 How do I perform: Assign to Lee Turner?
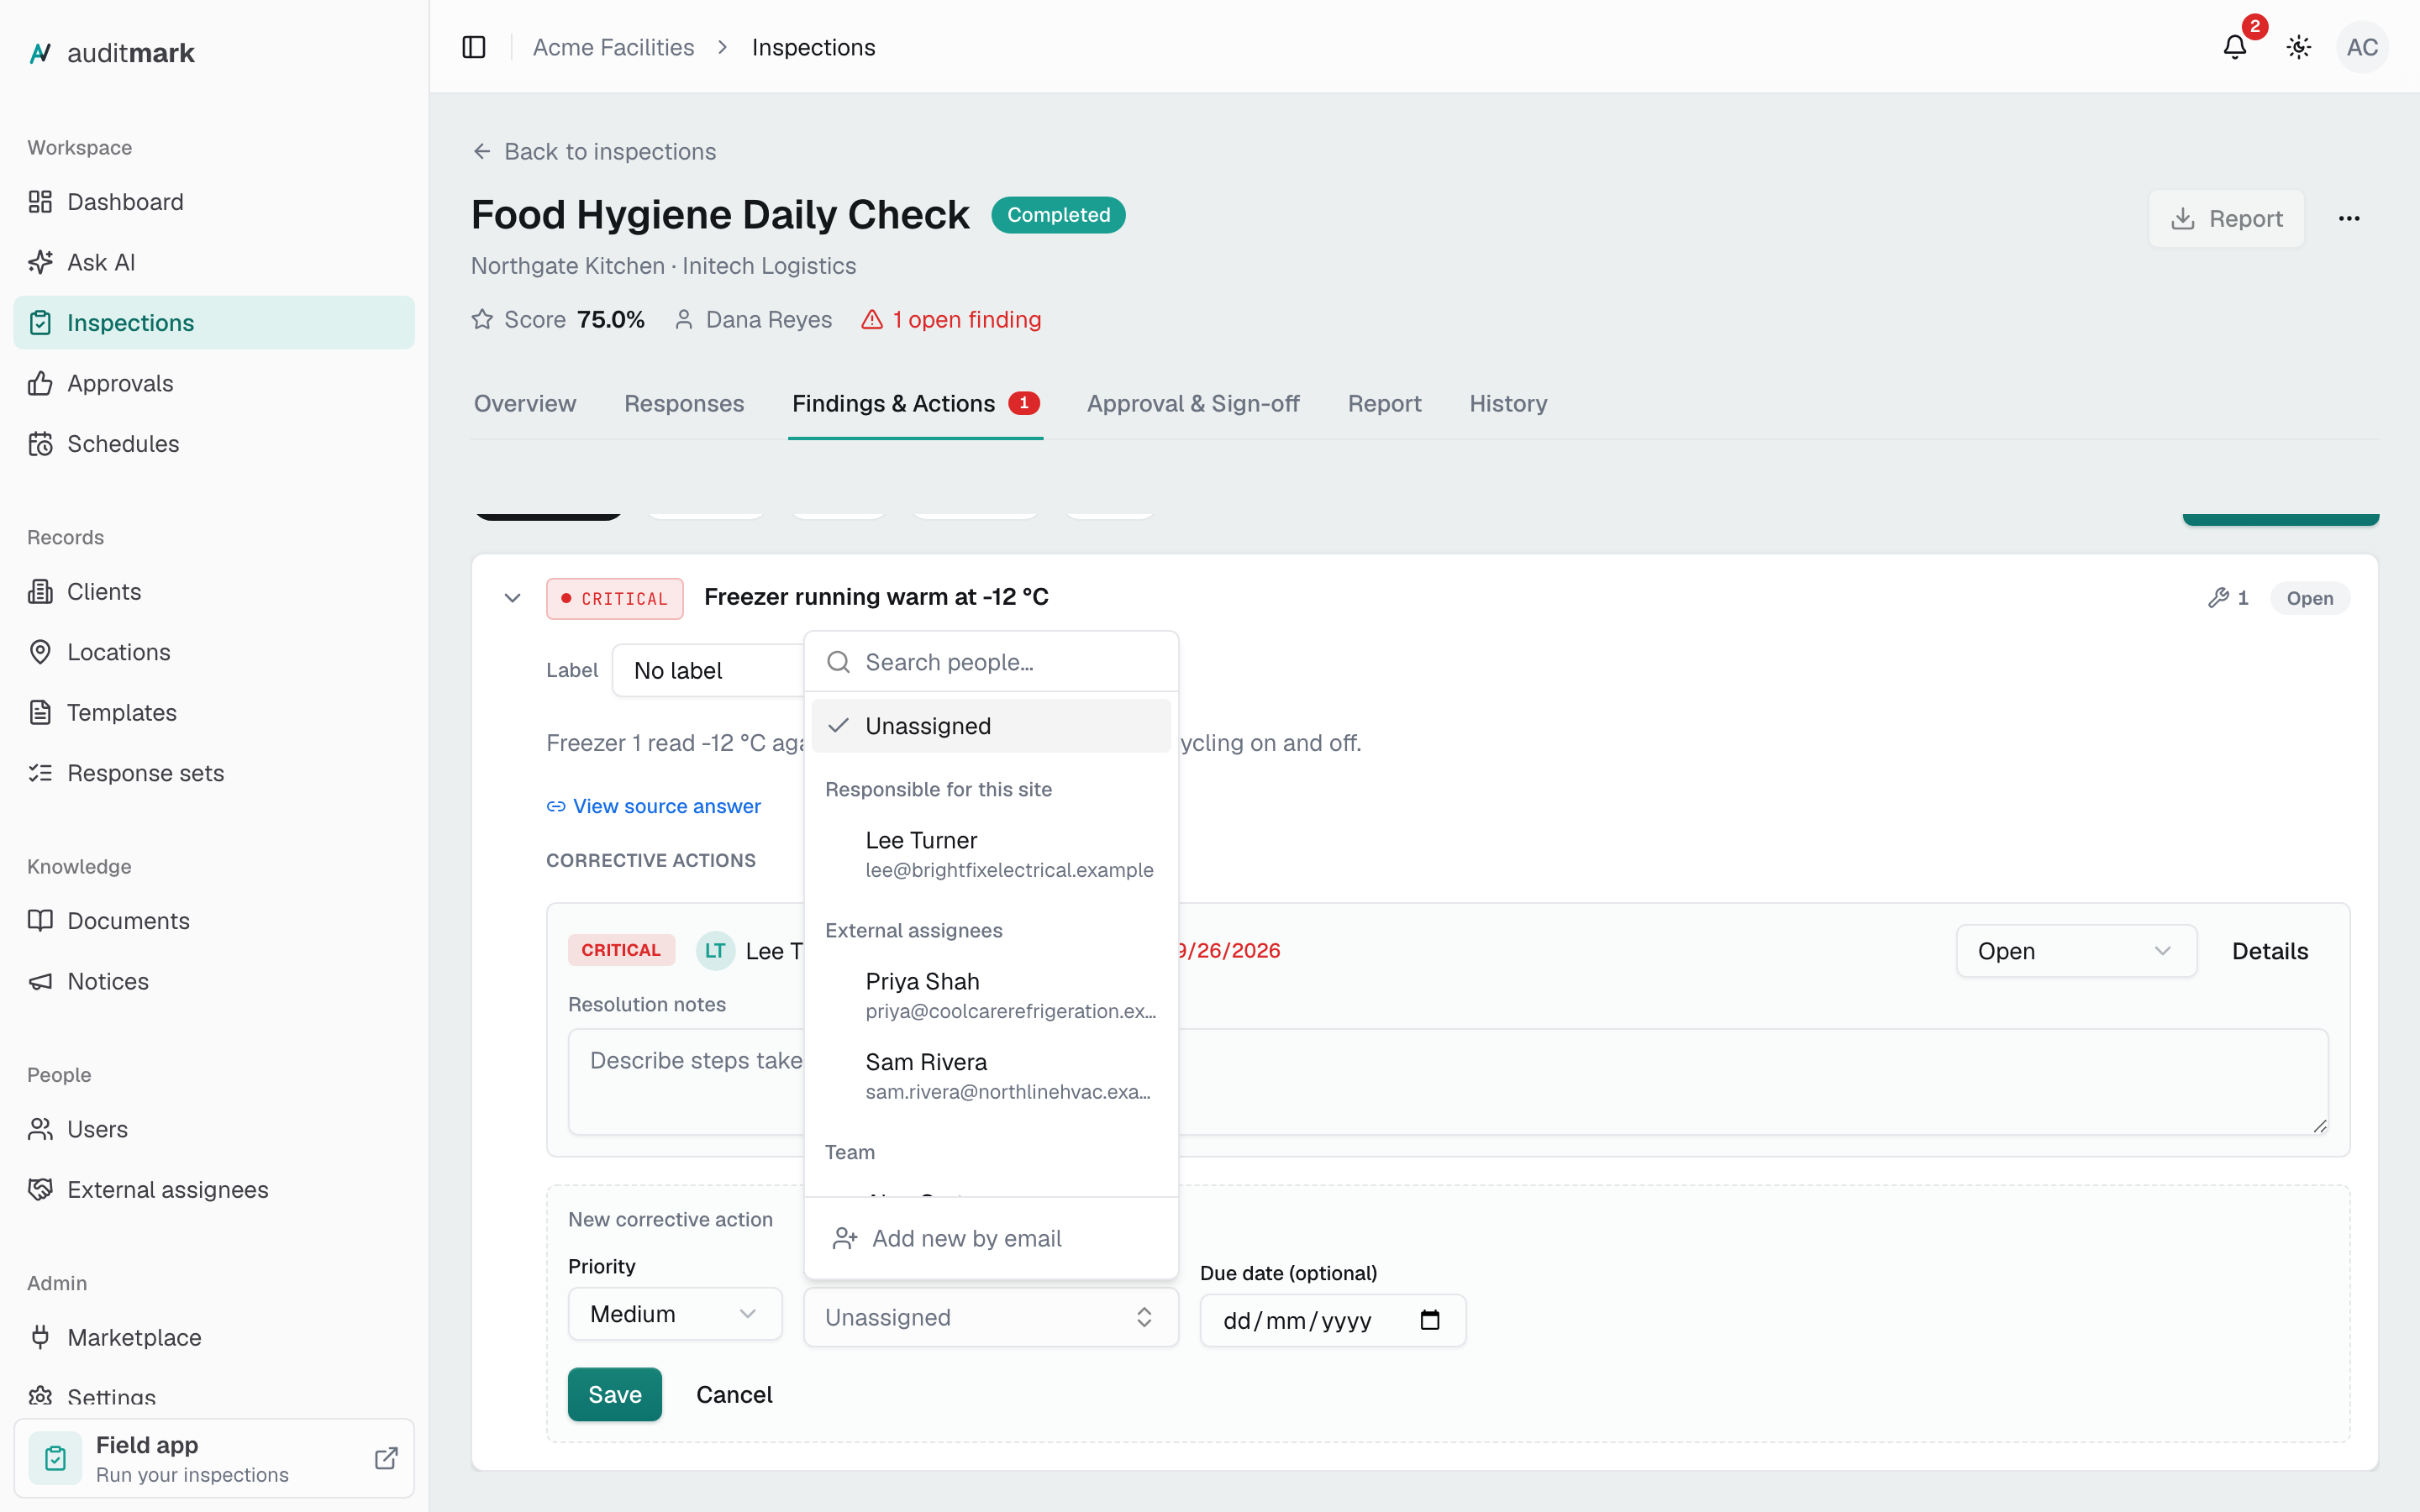[991, 854]
